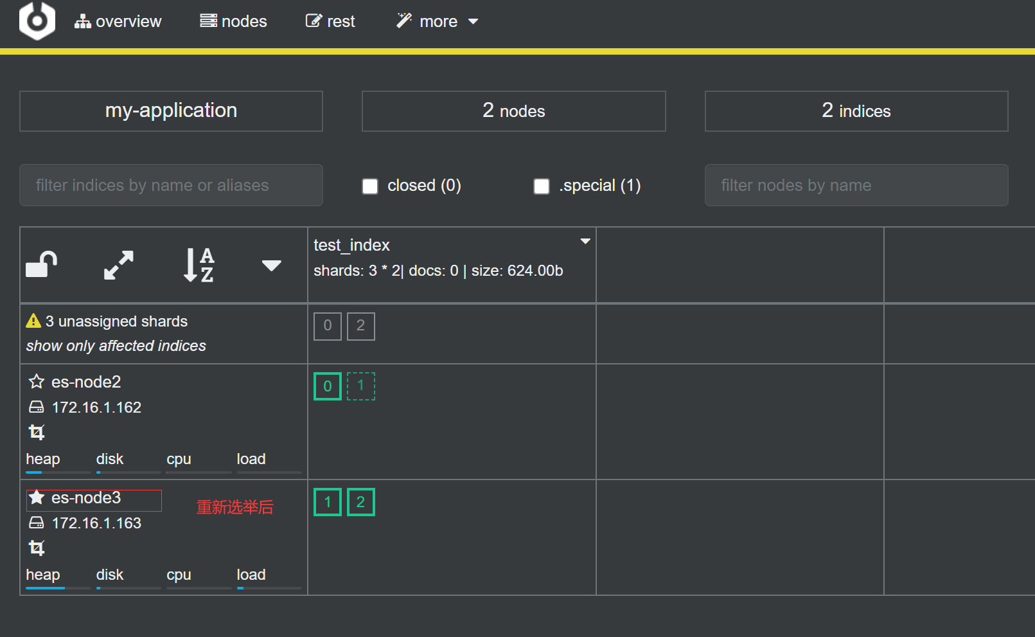Click es-node3 IP 172.16.1.163
Screen dimensions: 1035x637
point(96,523)
